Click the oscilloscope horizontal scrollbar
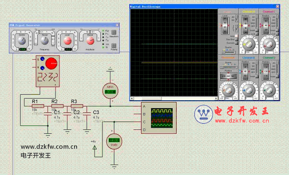 pyautogui.click(x=174, y=98)
